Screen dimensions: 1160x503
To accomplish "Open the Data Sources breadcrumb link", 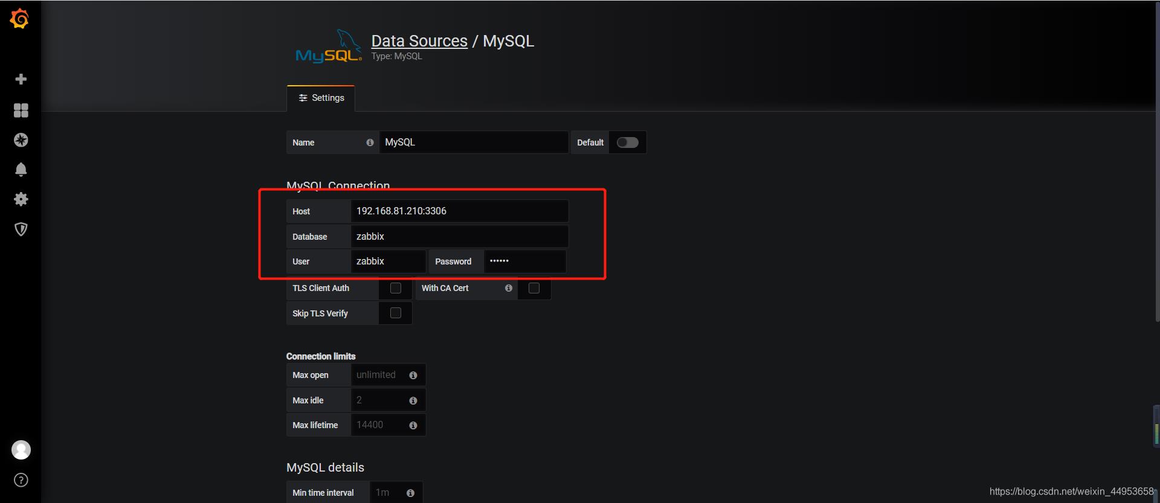I will click(419, 41).
